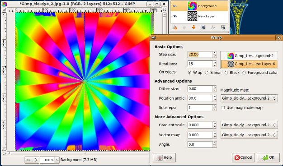
Task: Open the px unit dropdown in status bar
Action: 32,160
